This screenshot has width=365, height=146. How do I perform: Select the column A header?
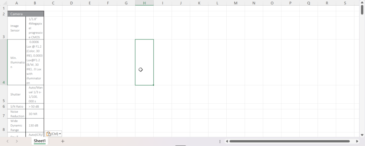17,3
